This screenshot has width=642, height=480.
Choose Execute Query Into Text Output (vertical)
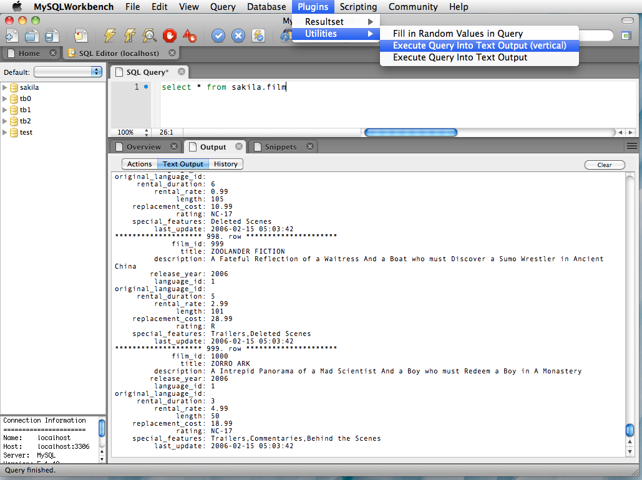point(479,46)
